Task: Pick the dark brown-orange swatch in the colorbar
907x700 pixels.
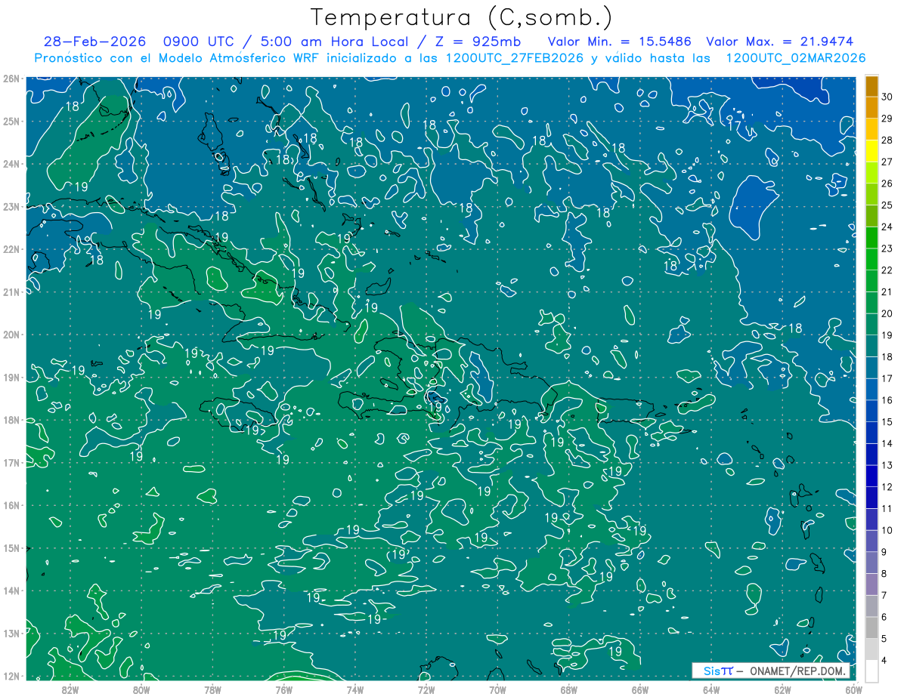Action: [x=871, y=86]
